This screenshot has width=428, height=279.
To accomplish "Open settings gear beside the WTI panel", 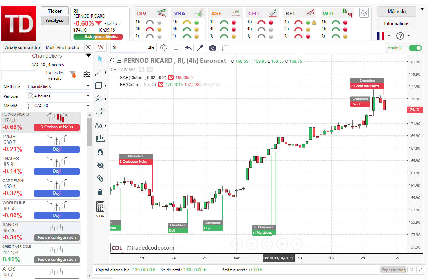I will click(365, 13).
